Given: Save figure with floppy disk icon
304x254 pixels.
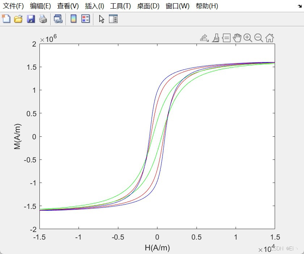Looking at the screenshot, I should coord(31,19).
